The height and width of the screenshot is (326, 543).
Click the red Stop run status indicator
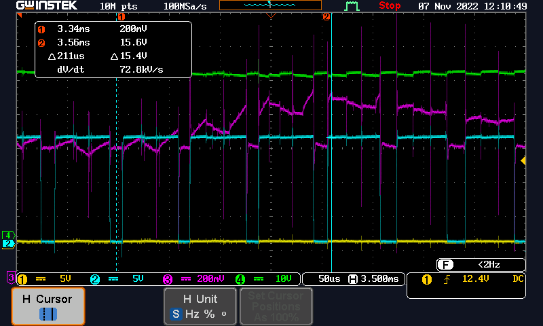390,5
